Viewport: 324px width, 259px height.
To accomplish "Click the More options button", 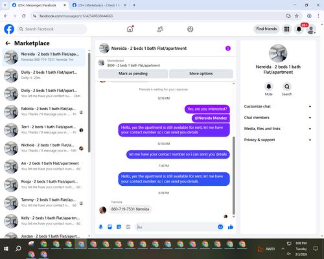I will [201, 74].
